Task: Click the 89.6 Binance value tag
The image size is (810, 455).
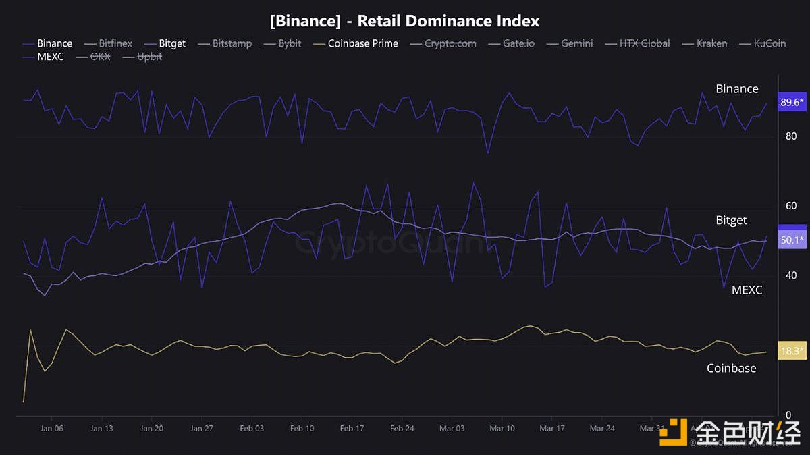Action: 792,103
